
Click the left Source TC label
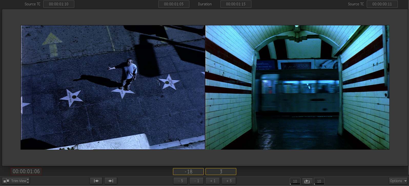point(33,4)
